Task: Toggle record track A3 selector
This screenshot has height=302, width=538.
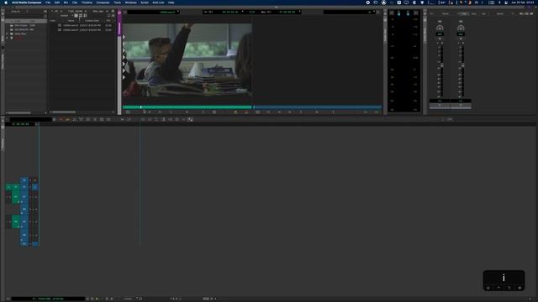Action: 24,221
